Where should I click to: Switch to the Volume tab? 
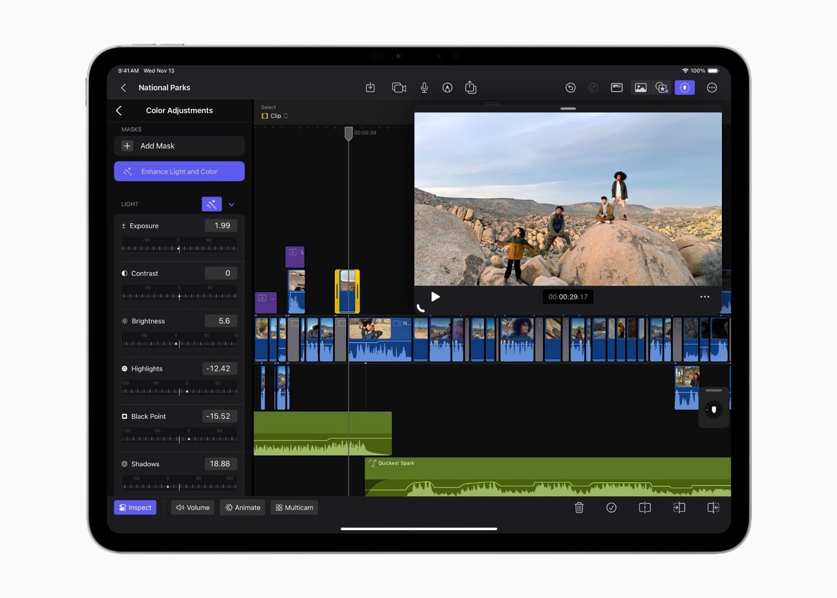pos(193,508)
